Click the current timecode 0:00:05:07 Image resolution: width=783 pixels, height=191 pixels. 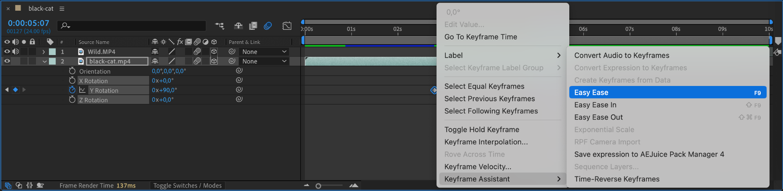point(29,23)
